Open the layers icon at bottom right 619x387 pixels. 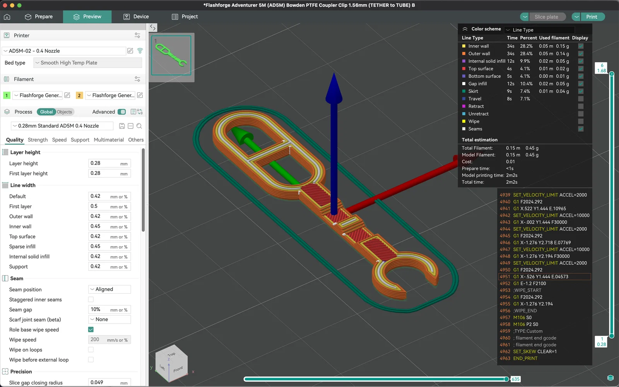610,378
